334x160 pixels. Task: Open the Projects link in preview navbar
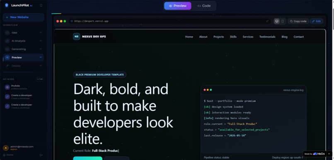pyautogui.click(x=218, y=37)
